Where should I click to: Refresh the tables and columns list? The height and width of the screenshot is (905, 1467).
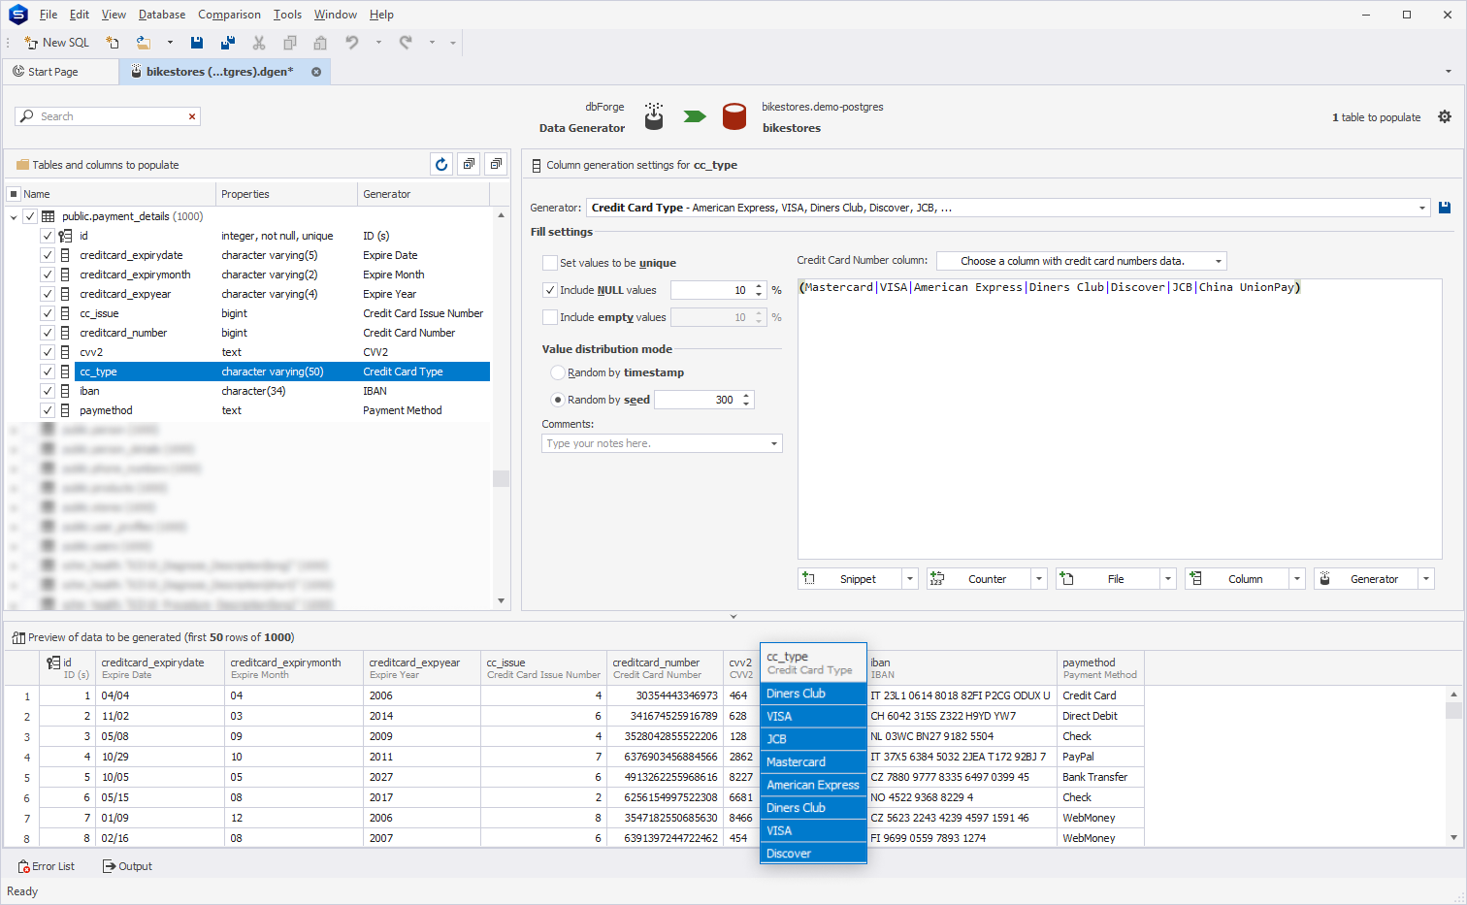441,164
